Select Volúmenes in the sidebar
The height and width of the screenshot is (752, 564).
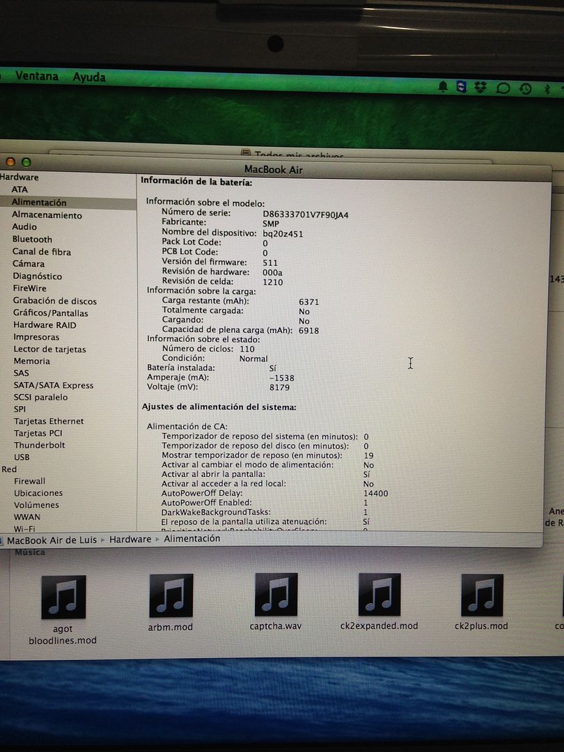[x=36, y=505]
